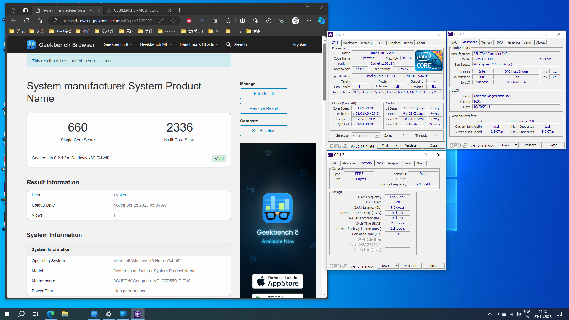Open a new browser tab
Viewport: 569px width, 320px height.
(180, 10)
